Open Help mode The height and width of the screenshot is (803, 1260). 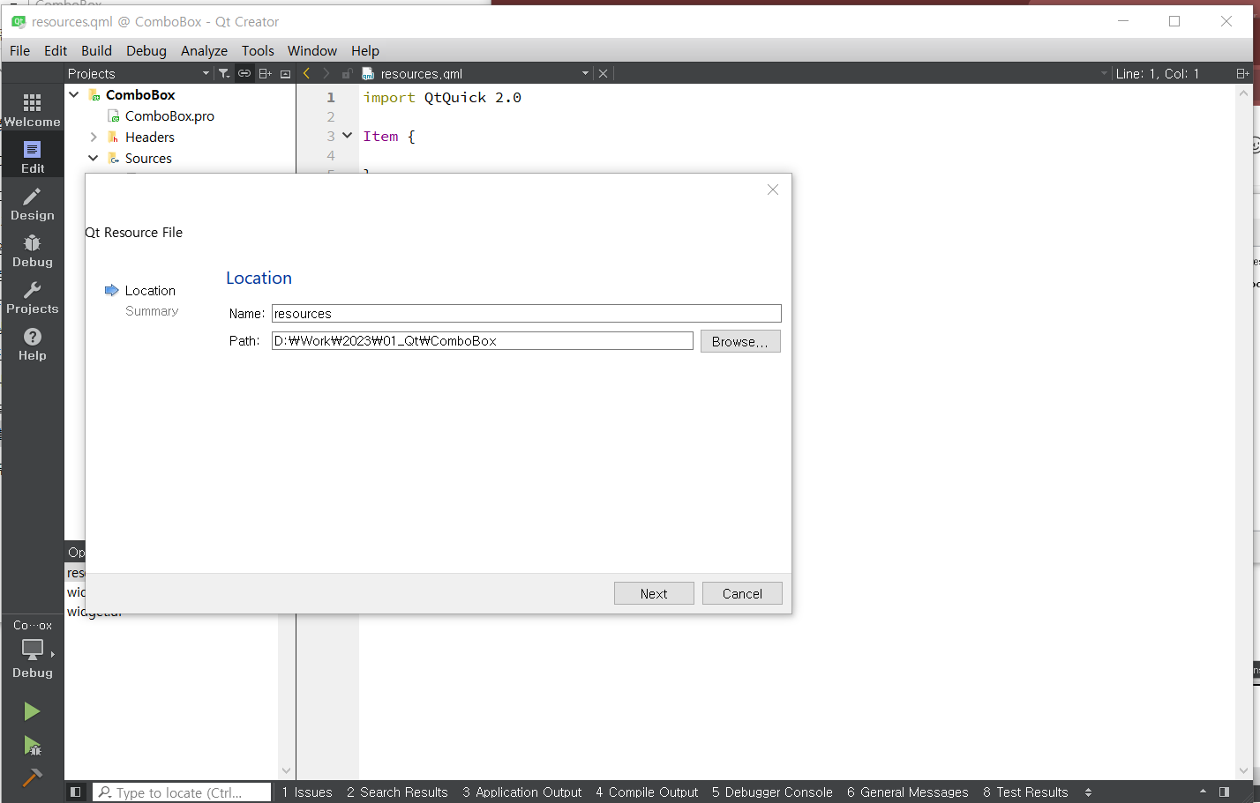[x=32, y=344]
